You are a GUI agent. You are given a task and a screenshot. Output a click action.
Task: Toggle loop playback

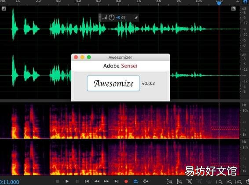pos(136,181)
